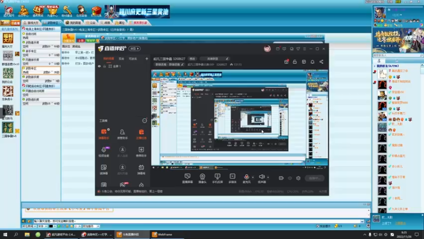Image resolution: width=424 pixels, height=239 pixels.
Task: Add the 手机投屏 phone casting source
Action: pos(217,178)
